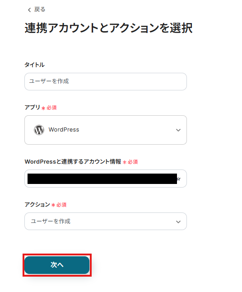
Task: Click the WordPressと連携するアカウント情報 label
Action: tap(73, 161)
